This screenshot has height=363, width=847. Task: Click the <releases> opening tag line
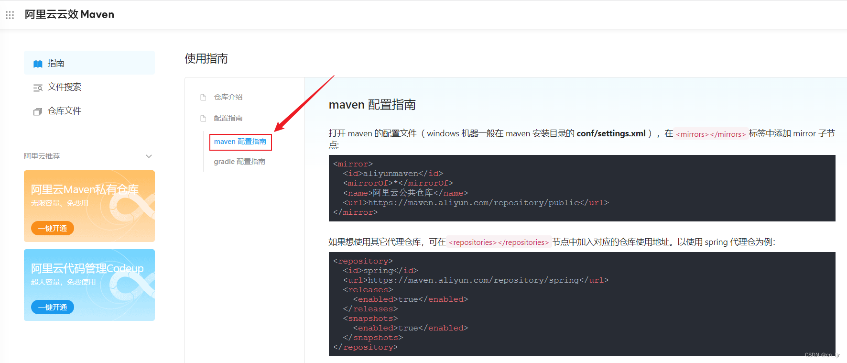point(368,290)
